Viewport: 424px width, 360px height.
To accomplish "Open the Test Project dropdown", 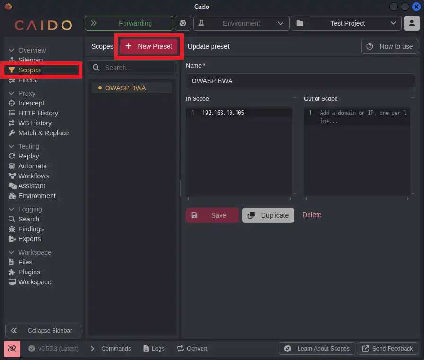I will point(346,23).
